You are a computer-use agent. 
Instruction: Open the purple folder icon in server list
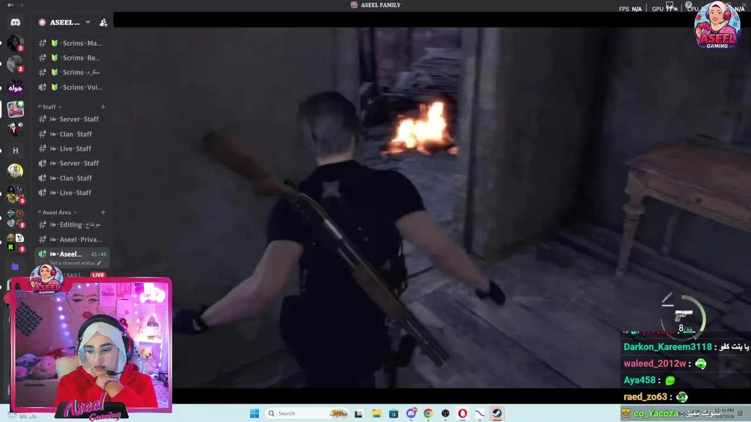[15, 266]
